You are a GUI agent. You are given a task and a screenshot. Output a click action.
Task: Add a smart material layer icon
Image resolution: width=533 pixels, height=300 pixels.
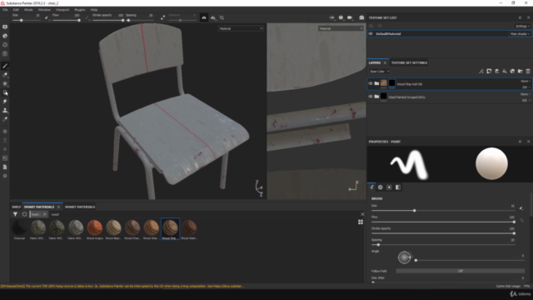512,72
